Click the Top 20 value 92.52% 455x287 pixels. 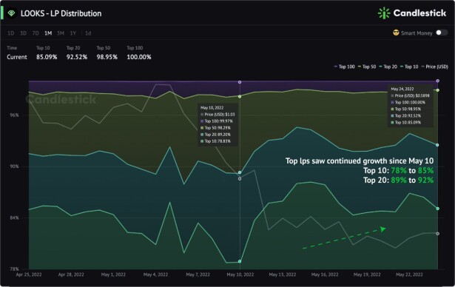tap(77, 57)
